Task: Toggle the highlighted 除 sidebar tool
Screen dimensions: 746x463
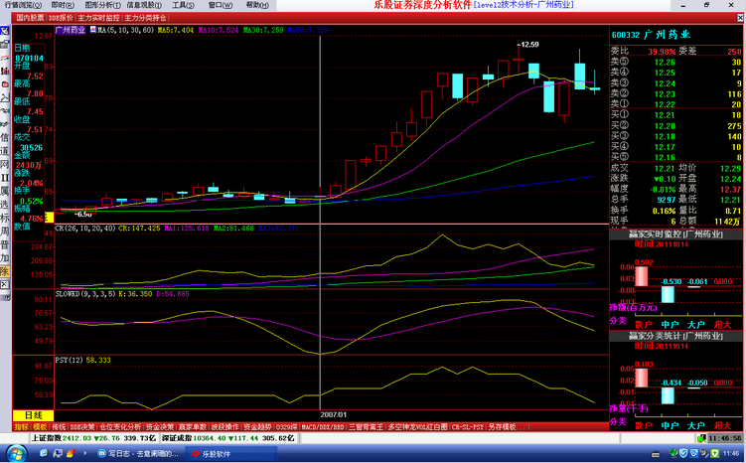Action: (x=5, y=271)
